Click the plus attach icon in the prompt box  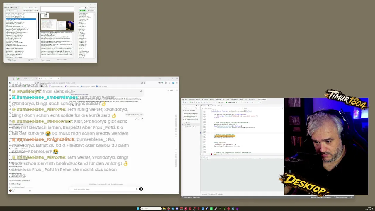(x=71, y=189)
